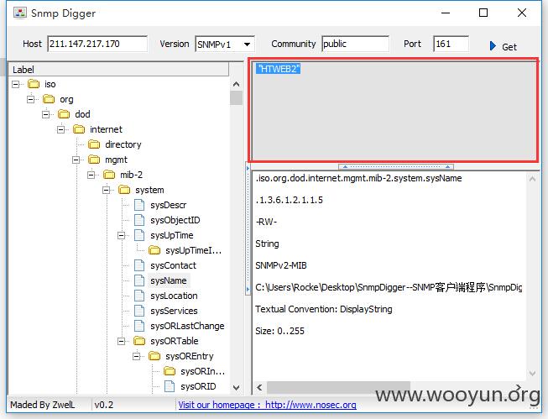Click the sysORIn... folder icon
Viewport: 548px width, 419px height.
(x=170, y=371)
